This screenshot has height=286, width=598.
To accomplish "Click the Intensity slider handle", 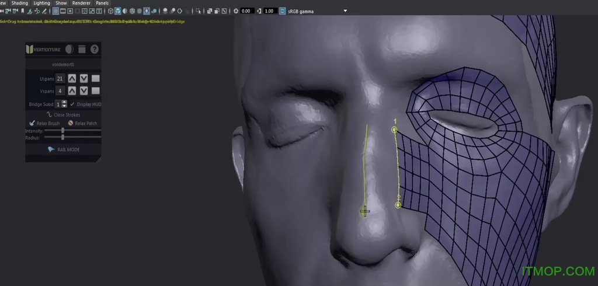I will tap(62, 131).
